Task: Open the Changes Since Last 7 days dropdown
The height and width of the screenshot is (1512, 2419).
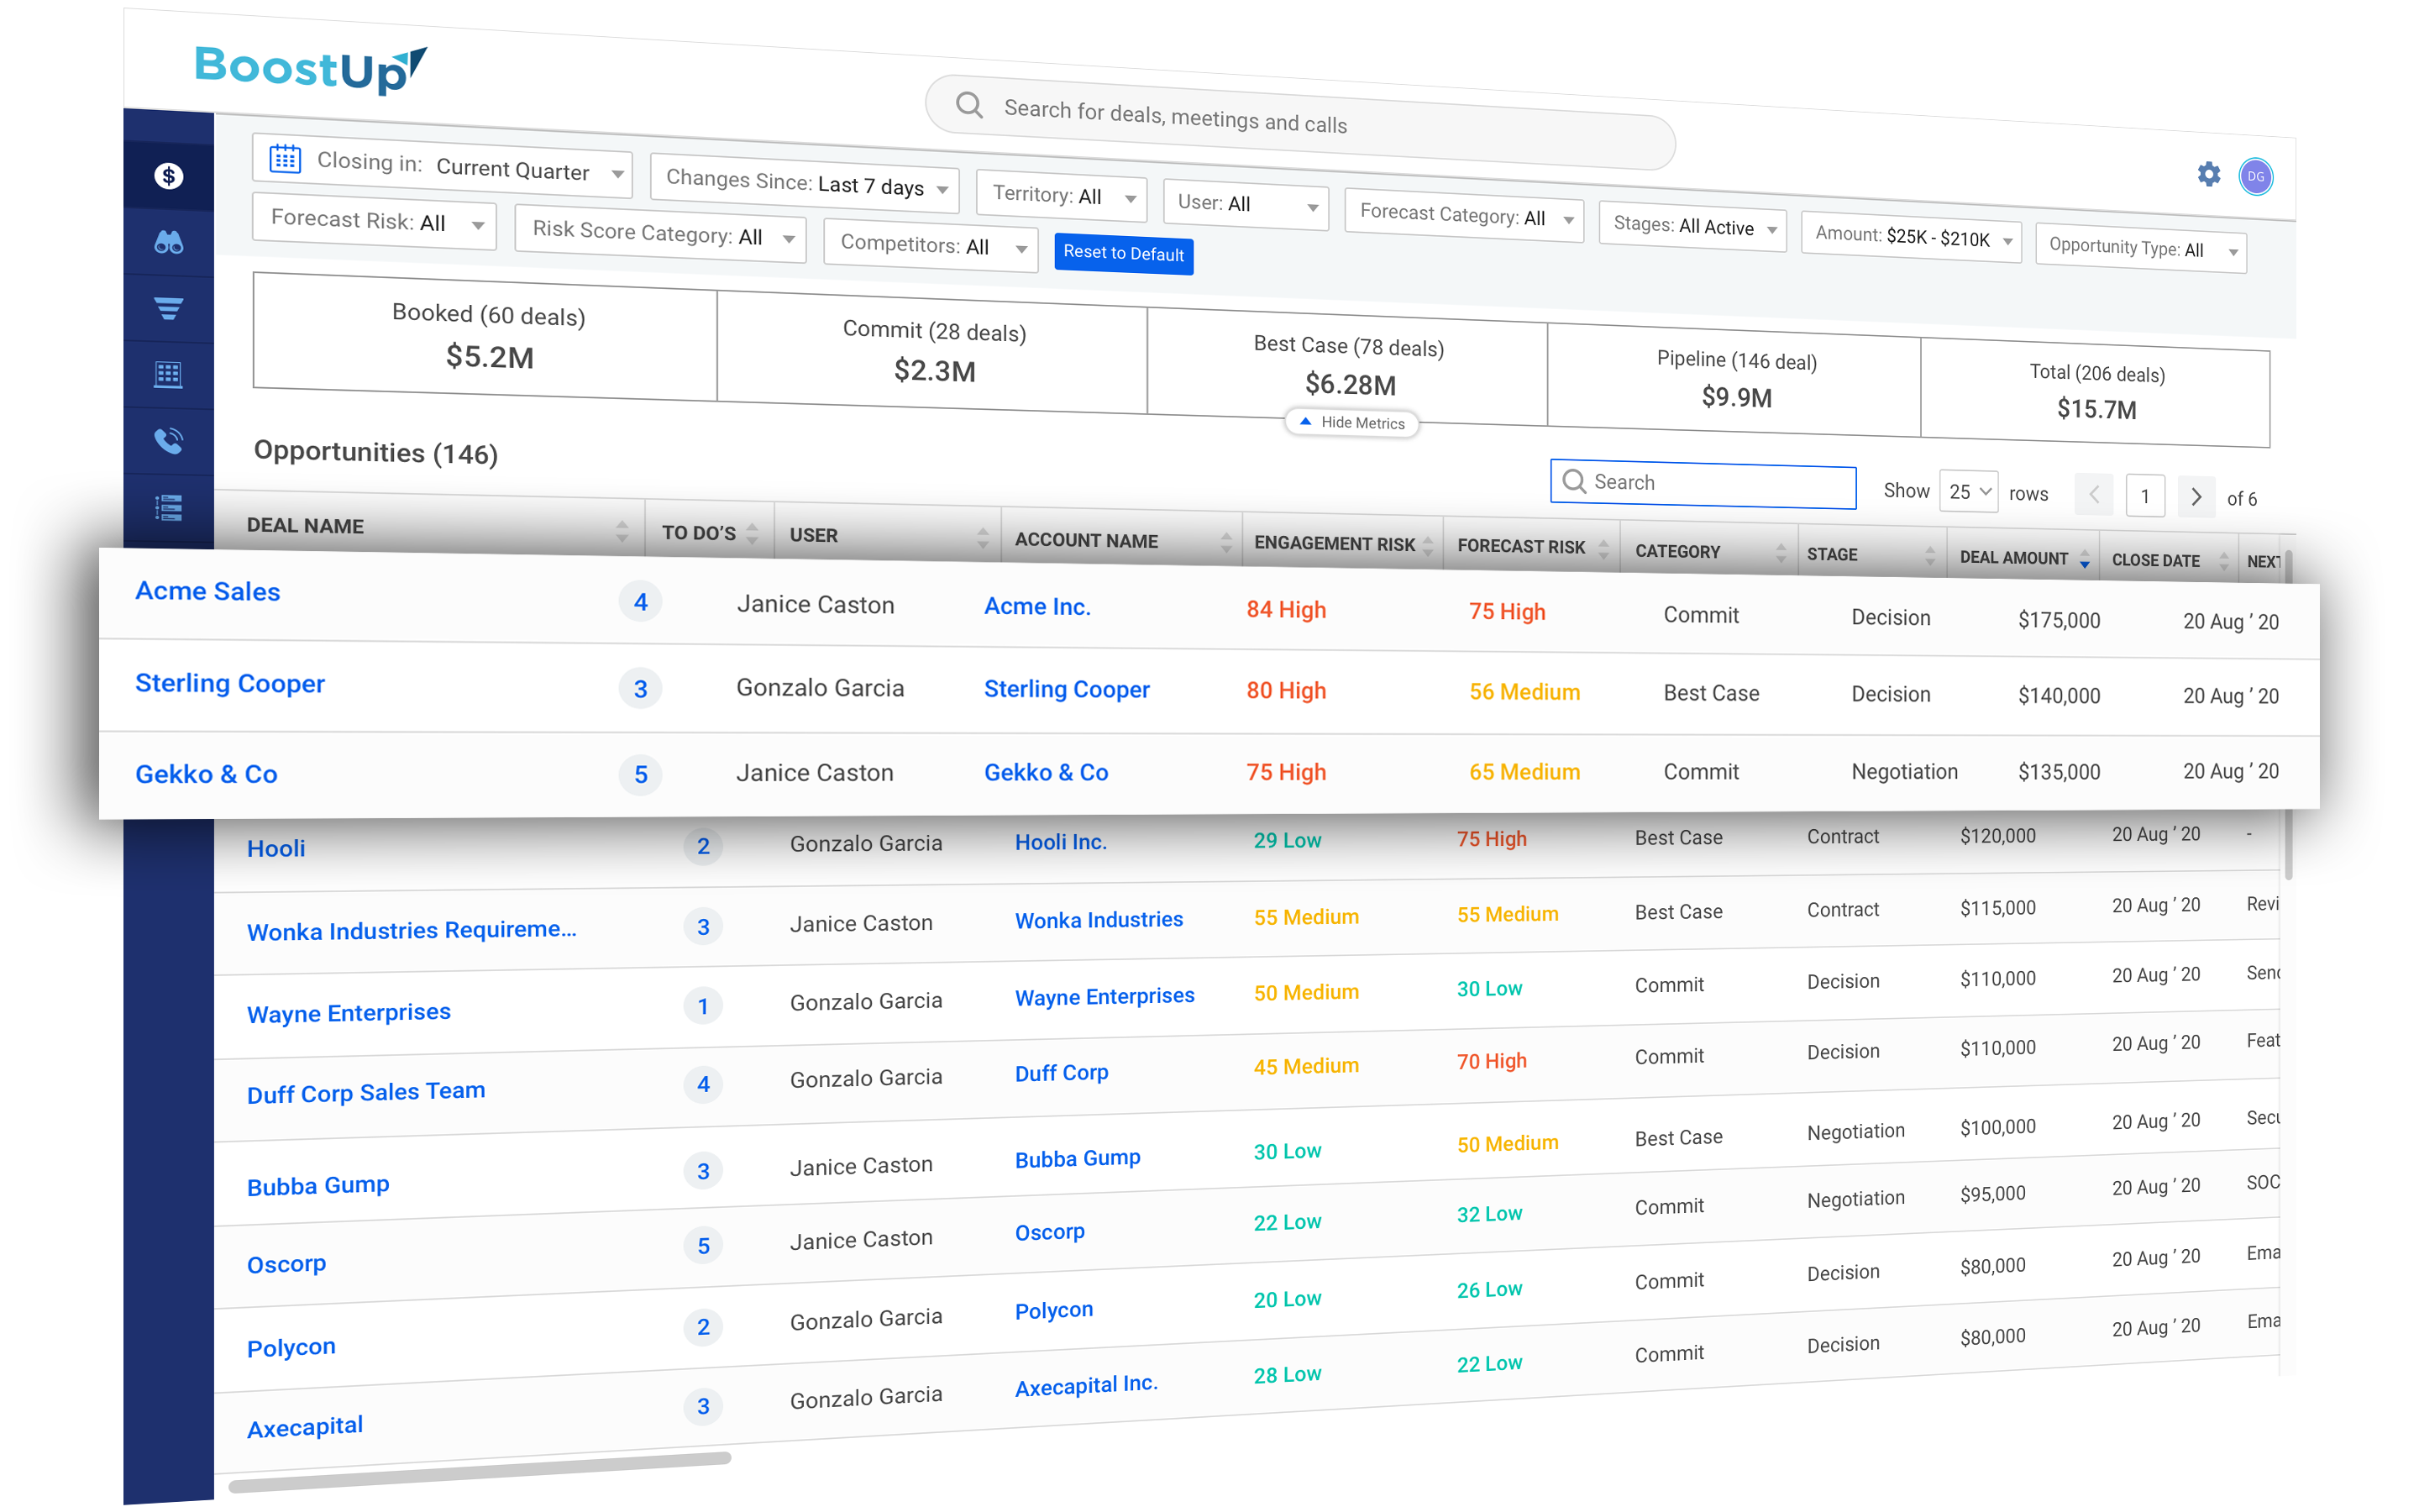Action: click(x=805, y=184)
